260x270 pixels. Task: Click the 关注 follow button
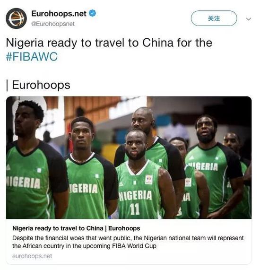tap(214, 18)
